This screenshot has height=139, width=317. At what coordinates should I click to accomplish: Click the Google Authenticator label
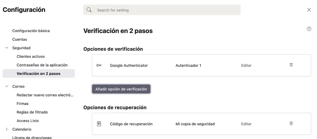[129, 65]
